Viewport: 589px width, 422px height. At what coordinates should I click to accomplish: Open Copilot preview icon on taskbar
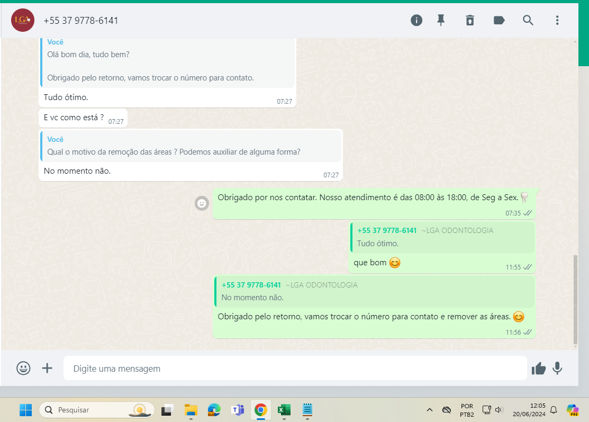(573, 410)
